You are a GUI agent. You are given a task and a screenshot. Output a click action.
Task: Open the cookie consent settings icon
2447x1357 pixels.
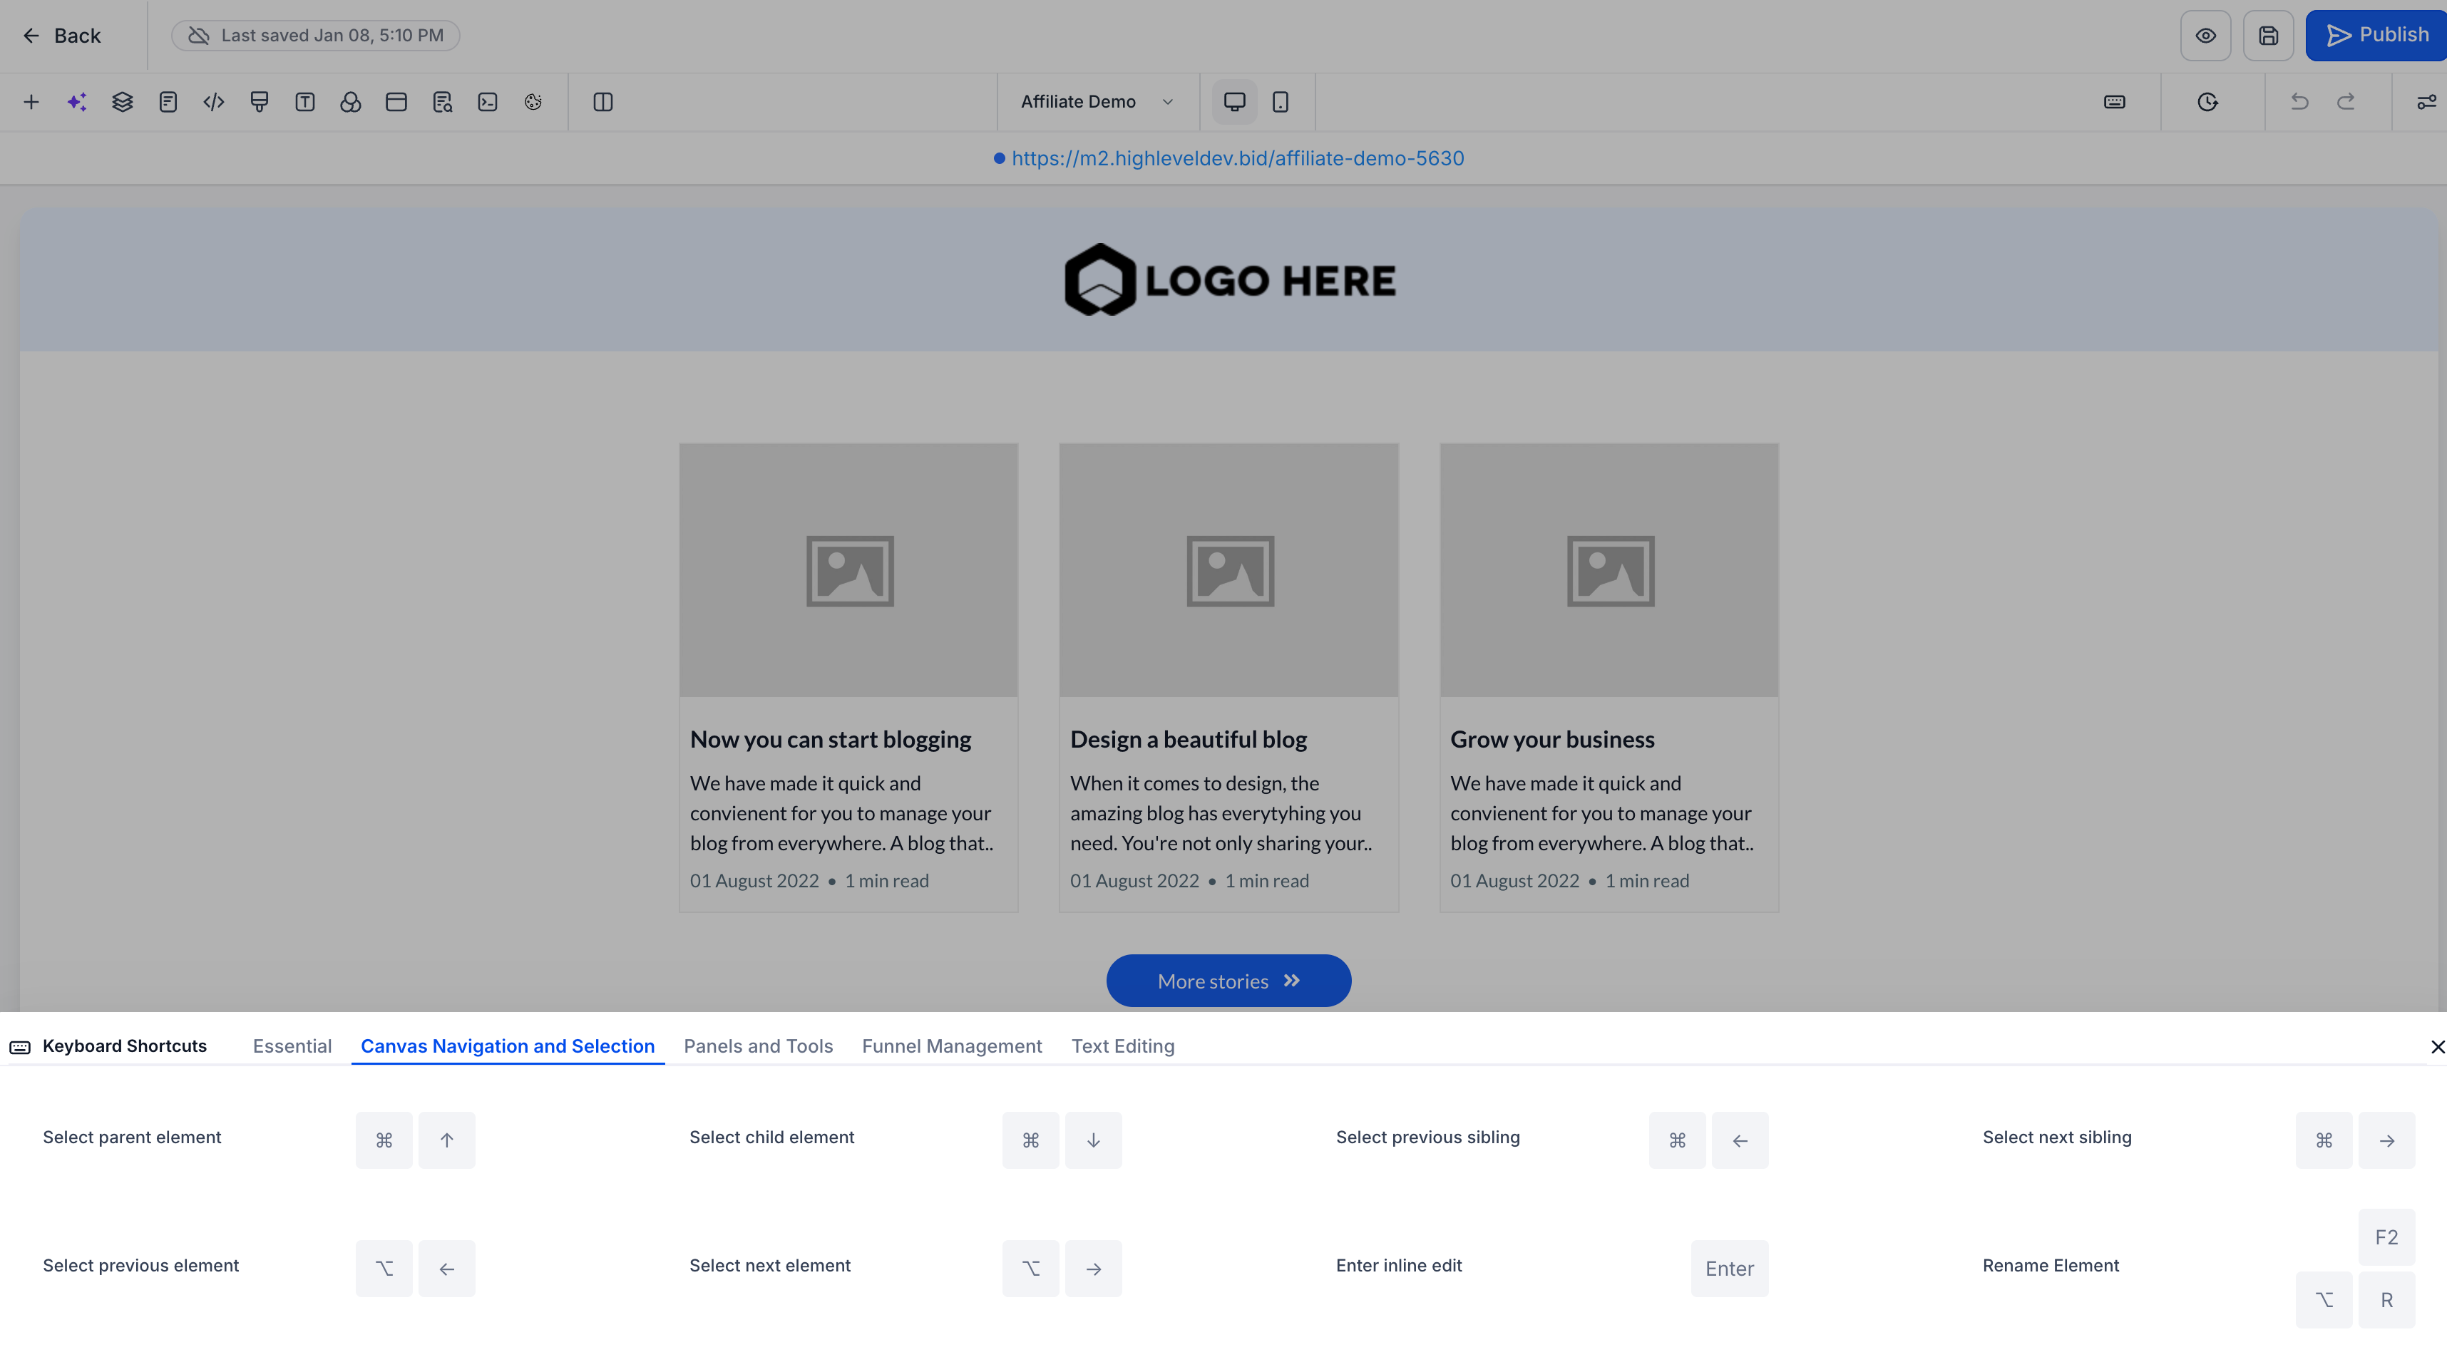point(533,102)
